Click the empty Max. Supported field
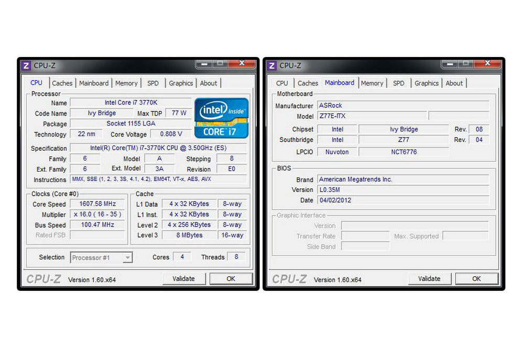This screenshot has width=524, height=349. click(465, 236)
